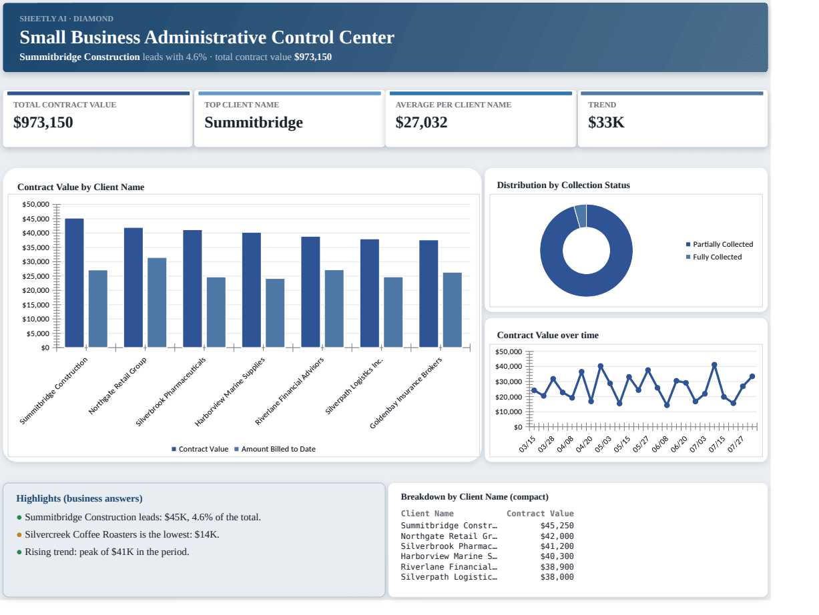
Task: Click the Total Contract Value card showing $973,150
Action: click(97, 119)
